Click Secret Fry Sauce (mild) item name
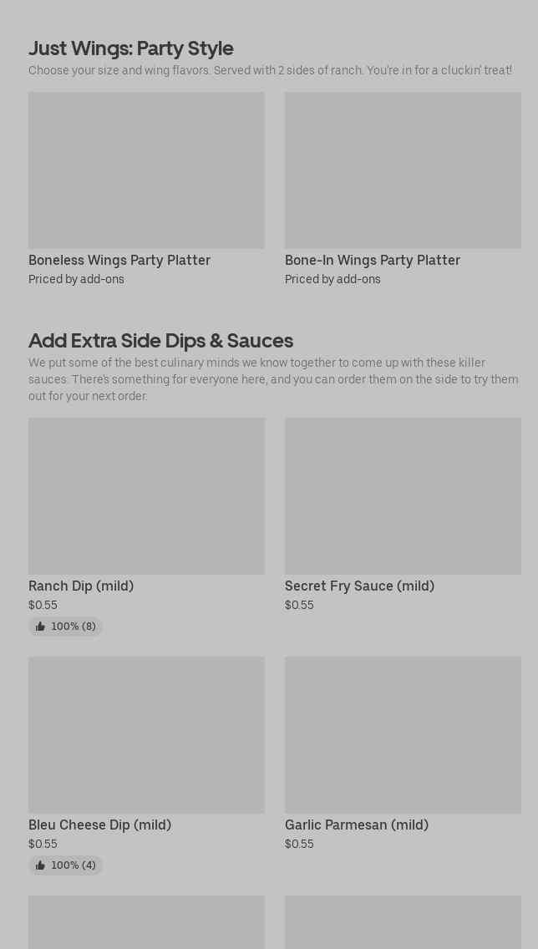The image size is (538, 949). tap(359, 586)
